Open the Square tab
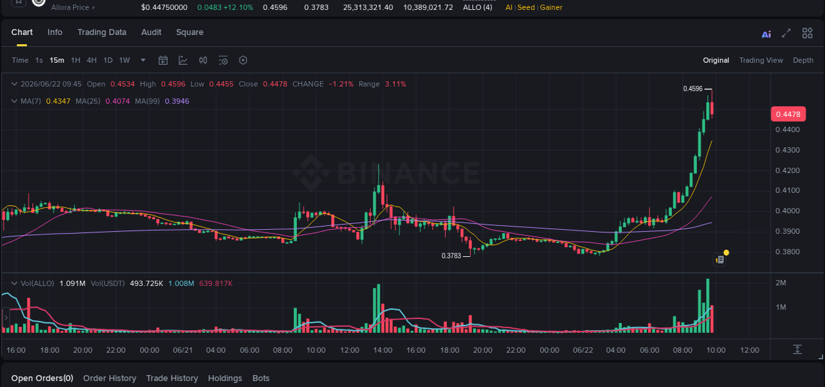Screen dimensions: 825x387 point(189,32)
